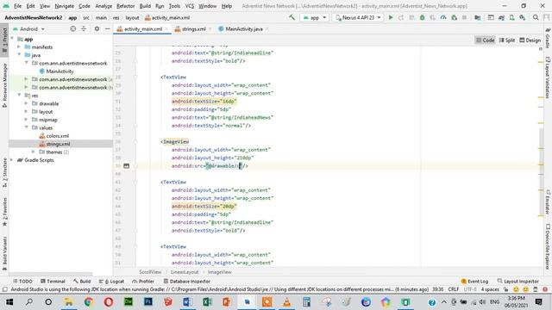Expand the manifests folder

click(19, 46)
